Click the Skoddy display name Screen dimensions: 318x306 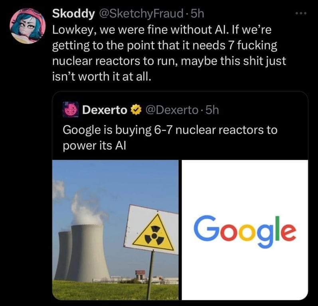coord(73,14)
